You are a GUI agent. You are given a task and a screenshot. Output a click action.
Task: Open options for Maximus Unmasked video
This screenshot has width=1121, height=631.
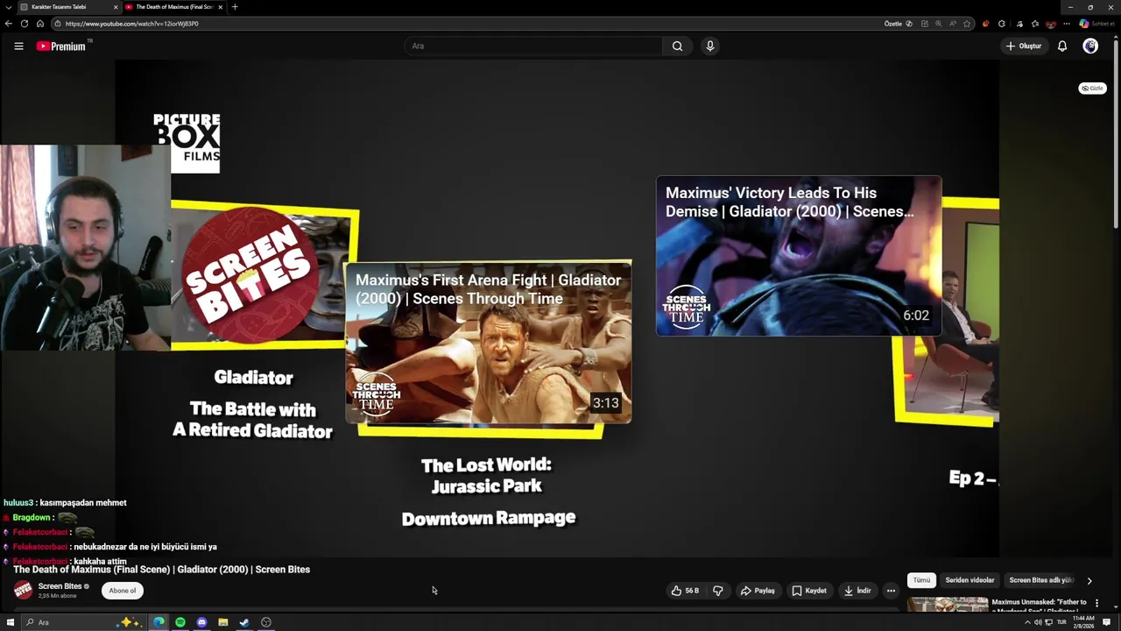[x=1096, y=603]
